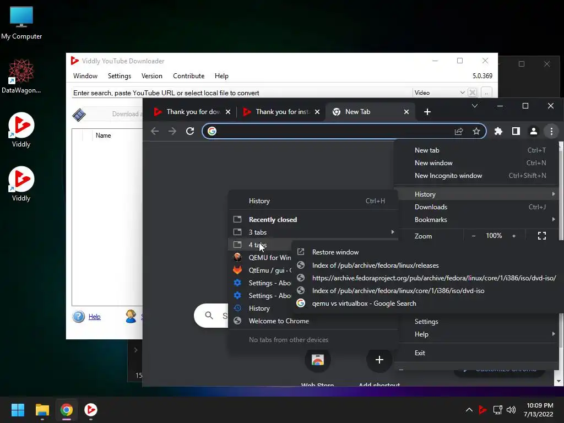Viewport: 564px width, 423px height.
Task: Click the Viddly tray icon
Action: click(x=482, y=410)
